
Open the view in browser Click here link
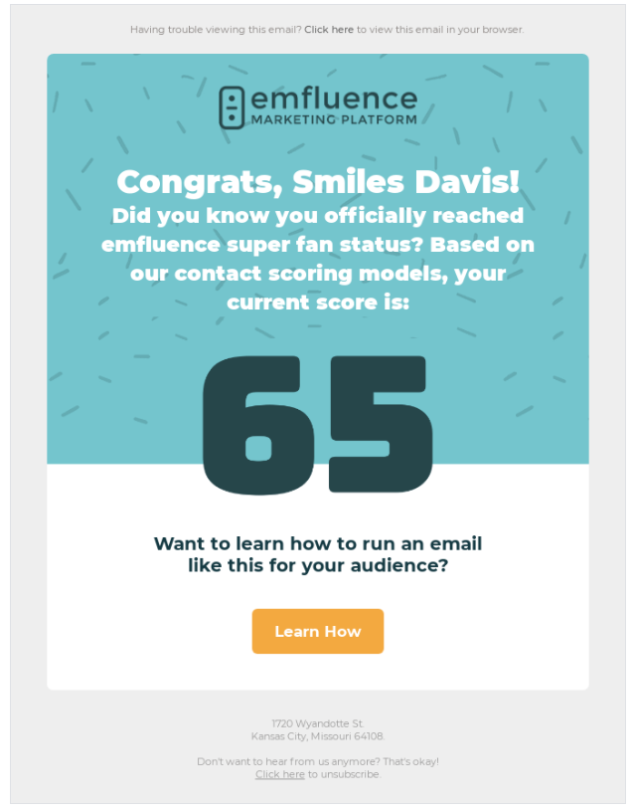[328, 30]
